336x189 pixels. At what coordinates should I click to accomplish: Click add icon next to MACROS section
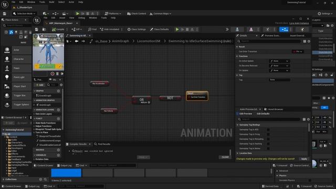[58, 150]
